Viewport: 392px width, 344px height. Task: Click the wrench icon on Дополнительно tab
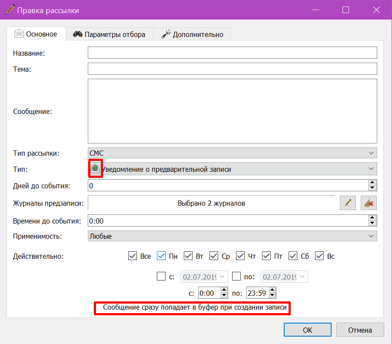[166, 34]
